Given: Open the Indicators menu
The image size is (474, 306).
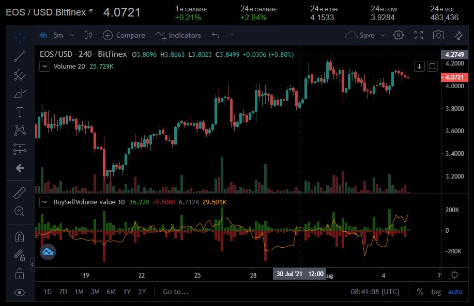Looking at the screenshot, I should click(178, 35).
